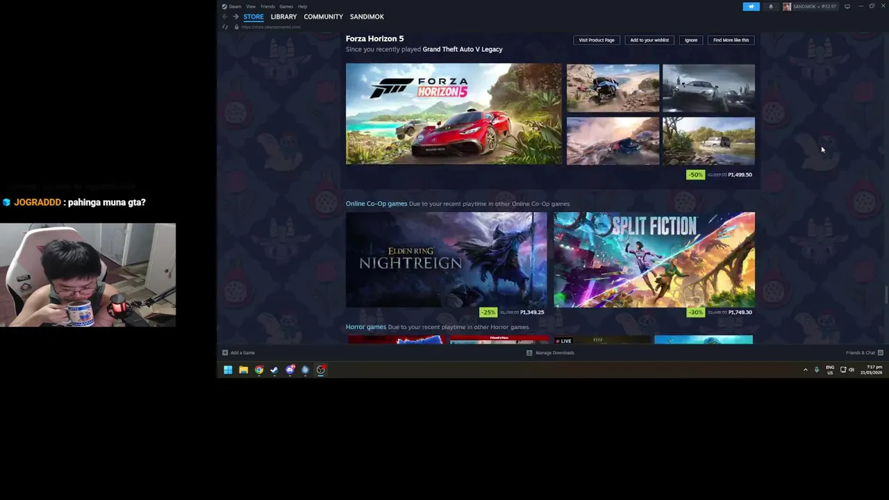Open Forza screenshot of off-road truck in jungle
The height and width of the screenshot is (500, 889).
pyautogui.click(x=708, y=141)
